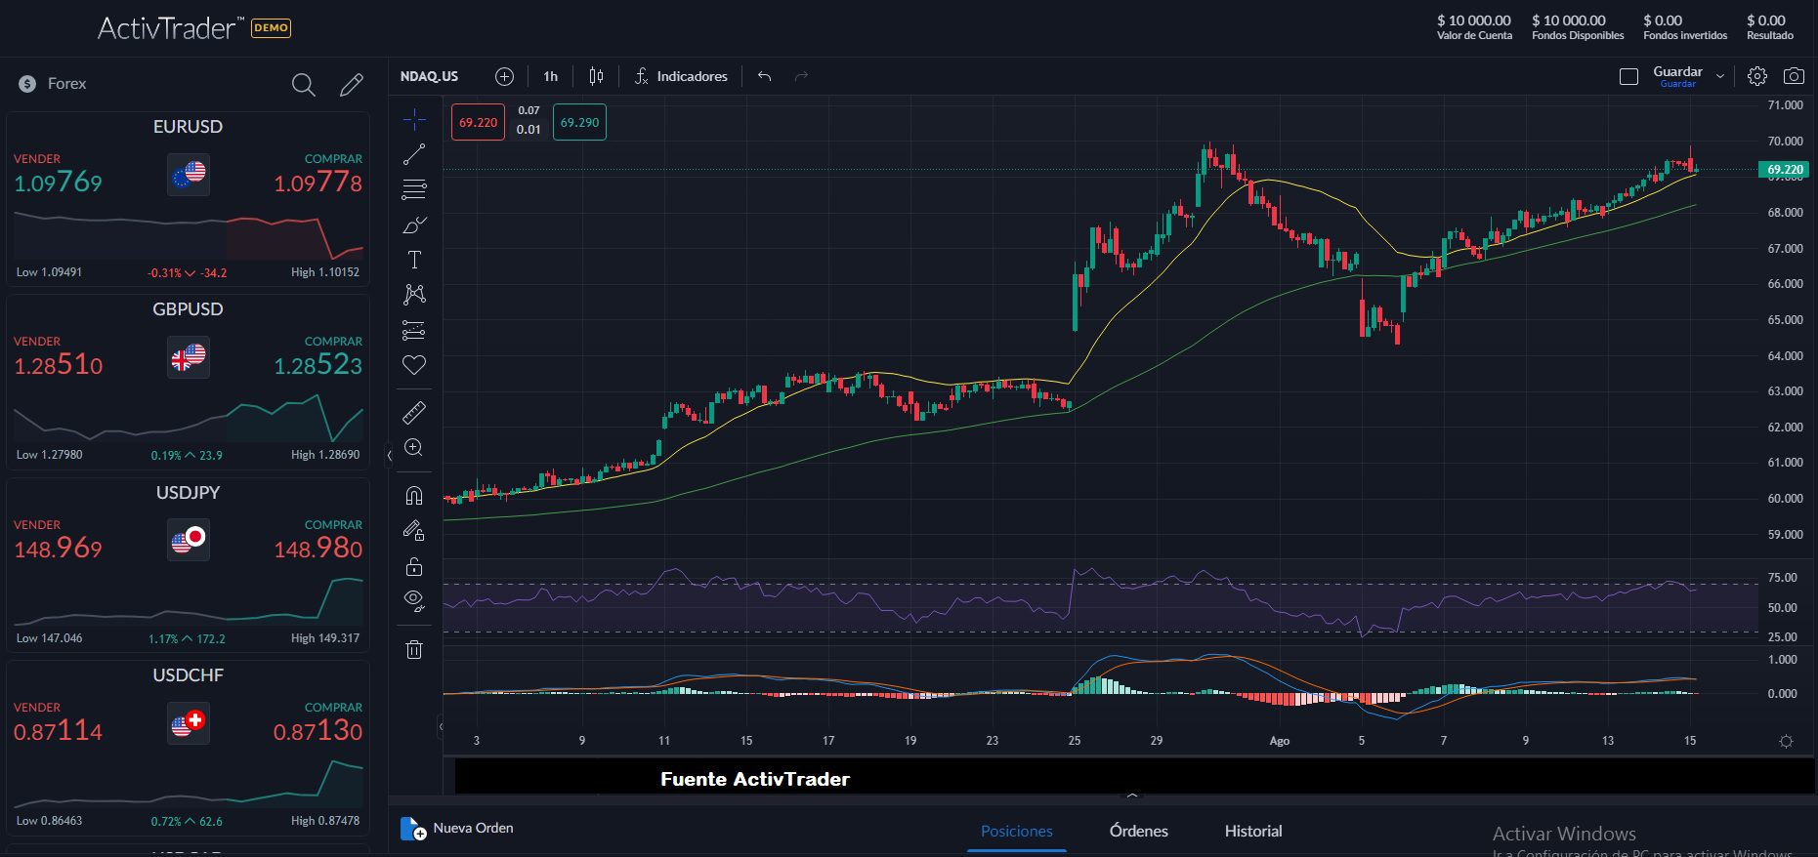The width and height of the screenshot is (1818, 857).
Task: Toggle magnet mode for drawings
Action: click(x=414, y=496)
